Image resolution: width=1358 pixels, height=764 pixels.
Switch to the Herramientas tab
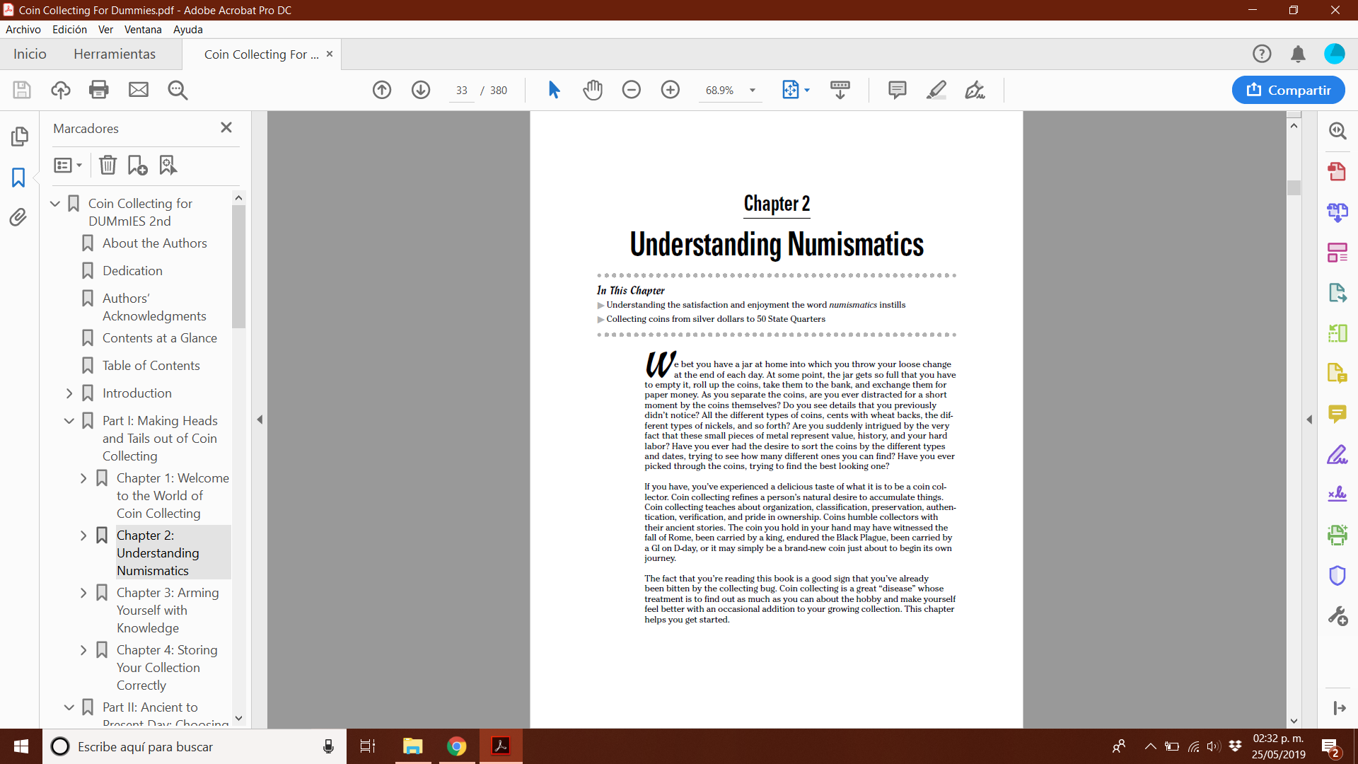tap(115, 54)
